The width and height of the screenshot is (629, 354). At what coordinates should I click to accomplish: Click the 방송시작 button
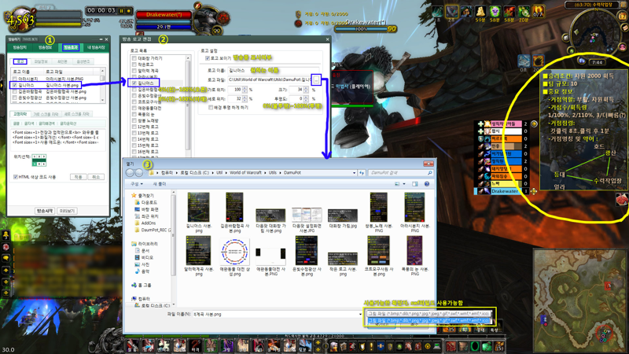click(45, 211)
